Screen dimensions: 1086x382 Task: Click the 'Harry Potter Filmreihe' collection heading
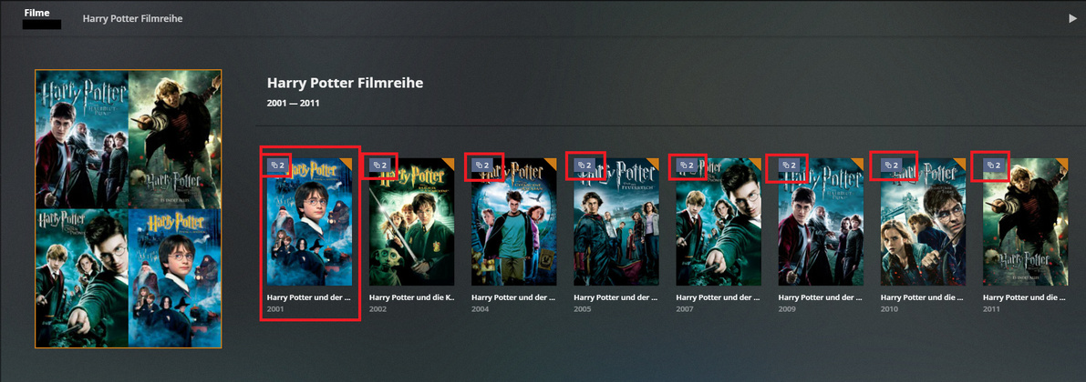[345, 83]
